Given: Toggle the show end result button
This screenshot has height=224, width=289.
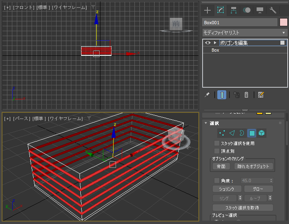Looking at the screenshot, I should [x=222, y=95].
